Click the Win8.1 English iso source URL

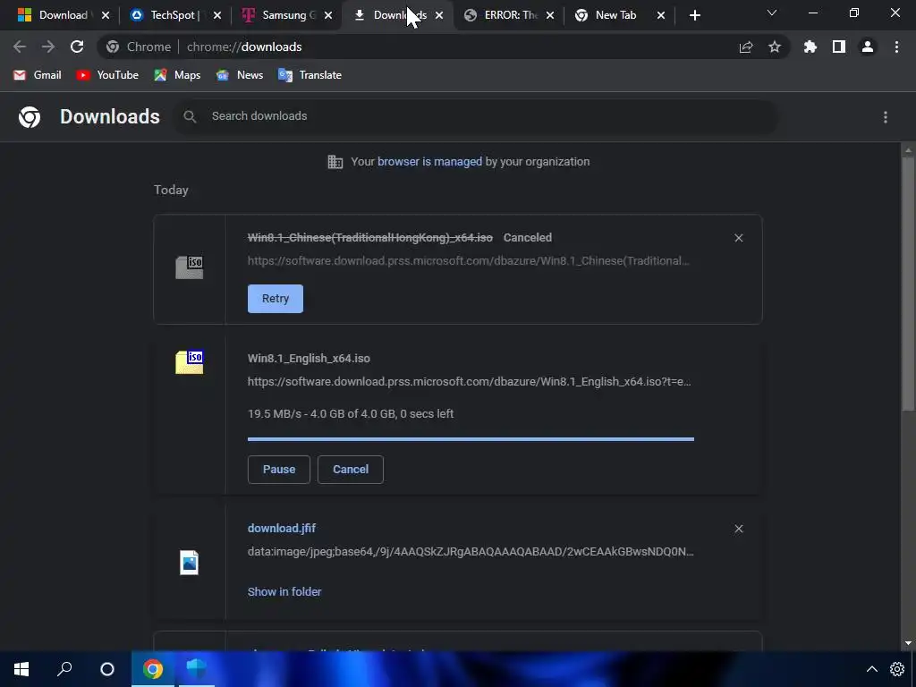tap(469, 381)
